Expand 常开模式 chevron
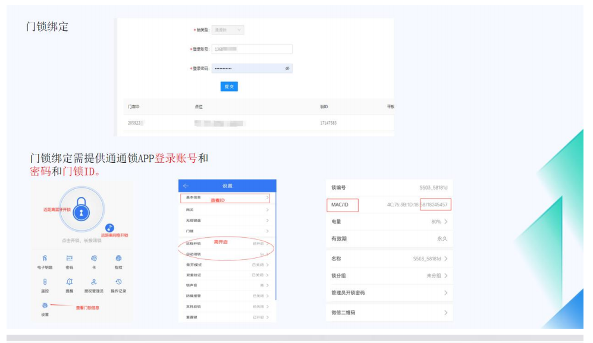The image size is (593, 343). tap(268, 265)
